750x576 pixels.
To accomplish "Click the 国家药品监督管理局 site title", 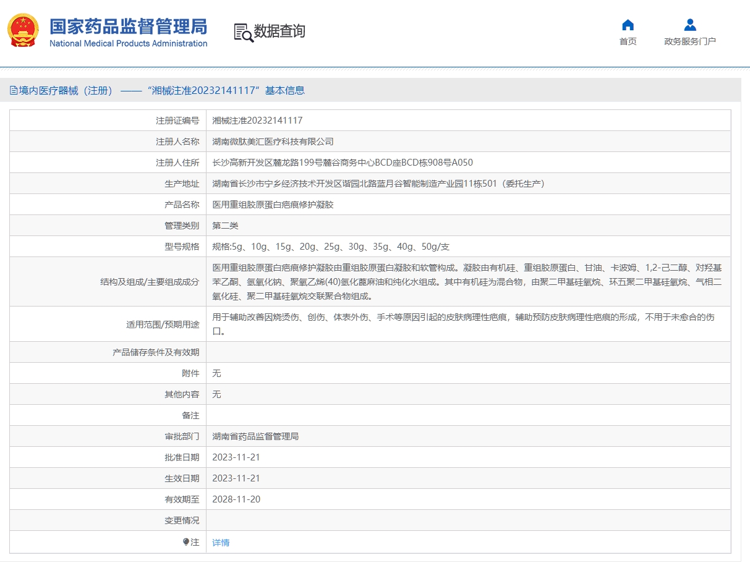I will 128,27.
